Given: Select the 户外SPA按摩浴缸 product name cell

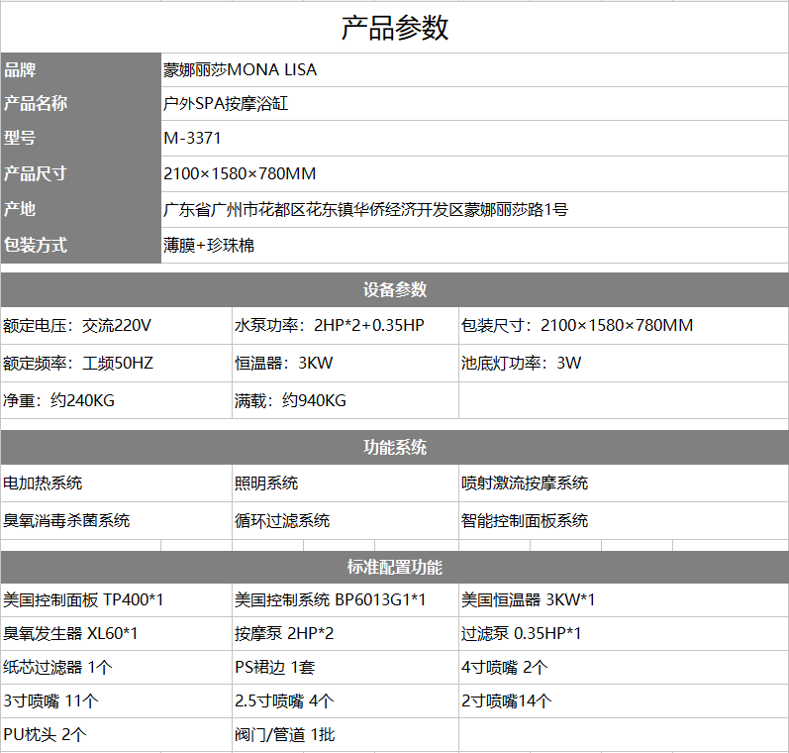Looking at the screenshot, I should pyautogui.click(x=226, y=103).
